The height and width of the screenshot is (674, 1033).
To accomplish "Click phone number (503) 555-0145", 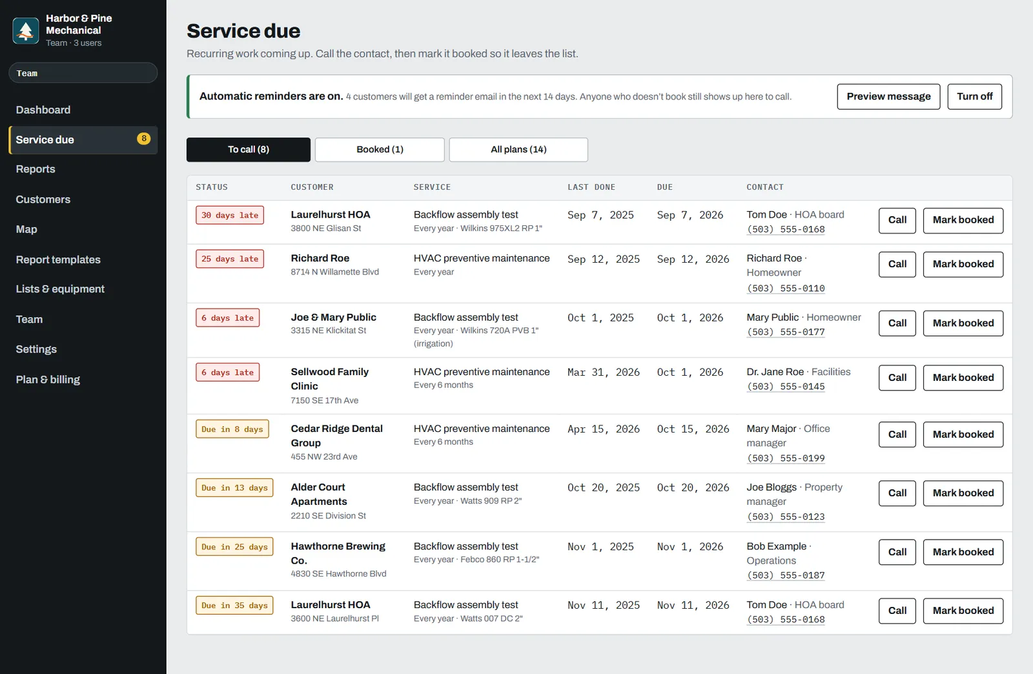I will pyautogui.click(x=786, y=387).
